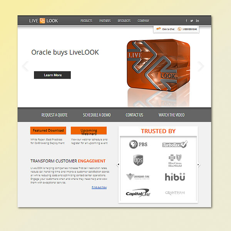Open the Twitter bird icon

coord(191,21)
